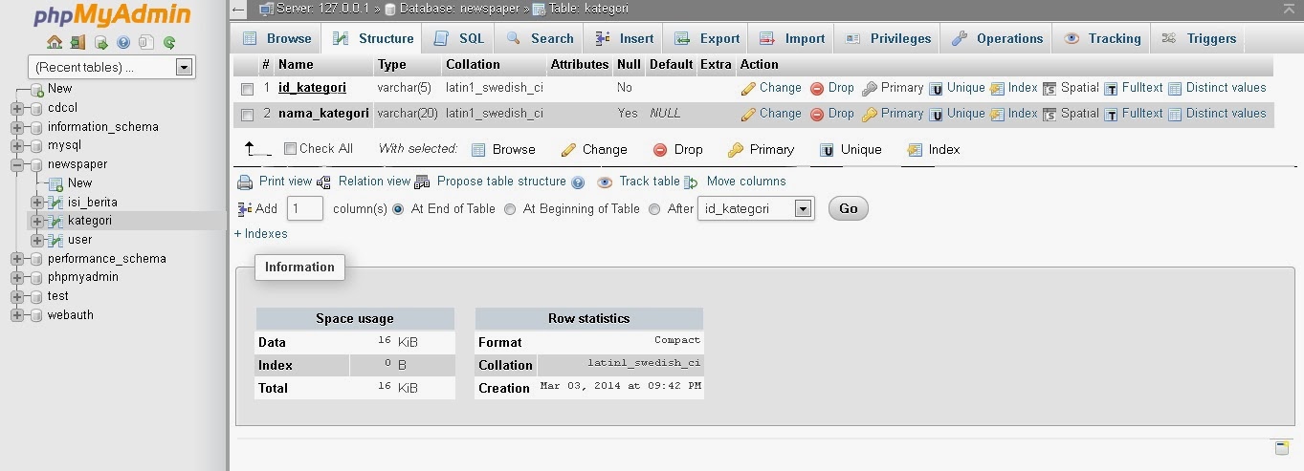1304x471 pixels.
Task: Open the Insert tab
Action: tap(625, 39)
